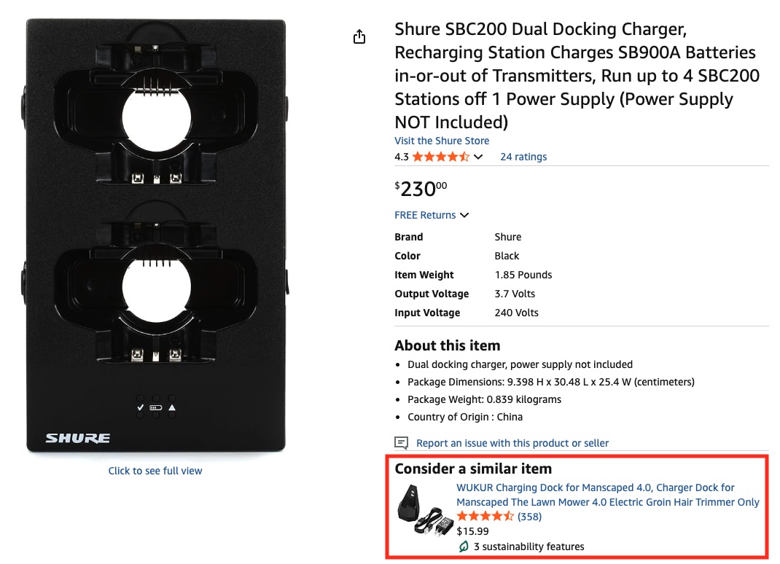The image size is (780, 564).
Task: Click the green sustainability leaf icon
Action: (463, 547)
